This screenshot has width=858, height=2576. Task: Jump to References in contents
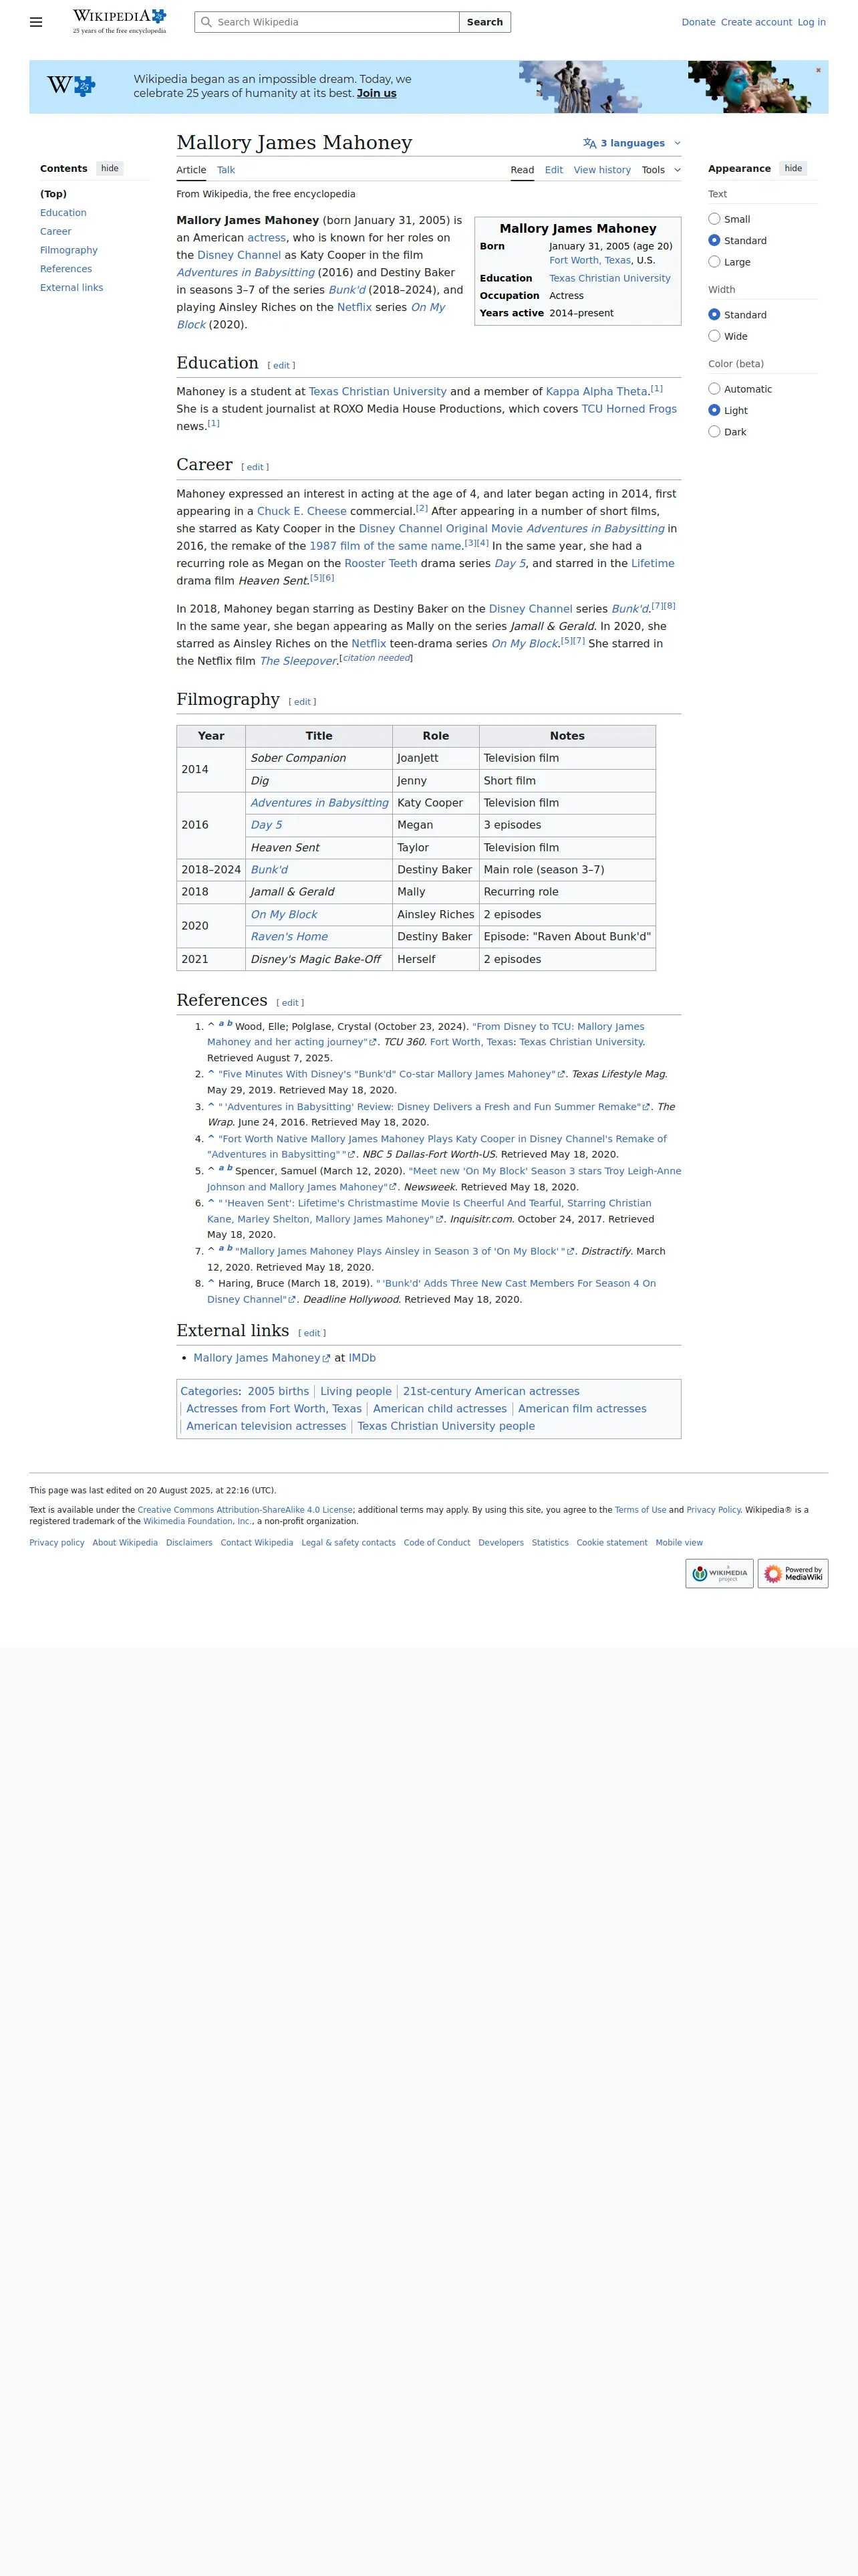click(x=66, y=269)
